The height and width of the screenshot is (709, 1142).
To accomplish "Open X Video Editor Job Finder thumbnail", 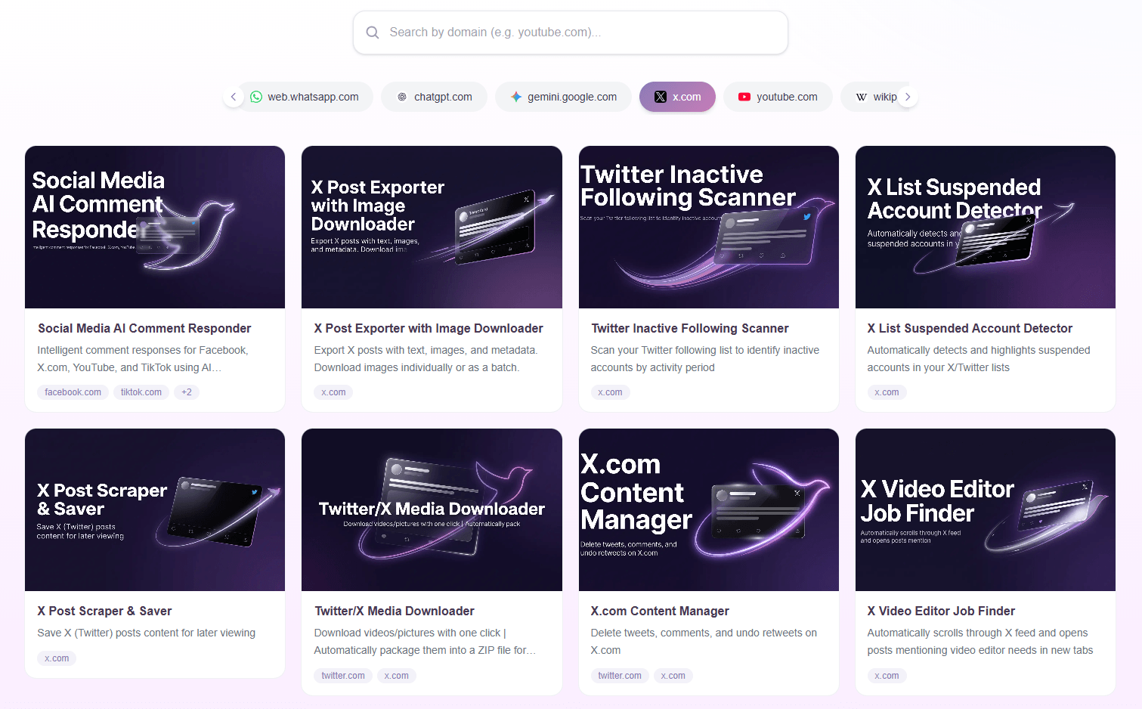I will click(986, 509).
